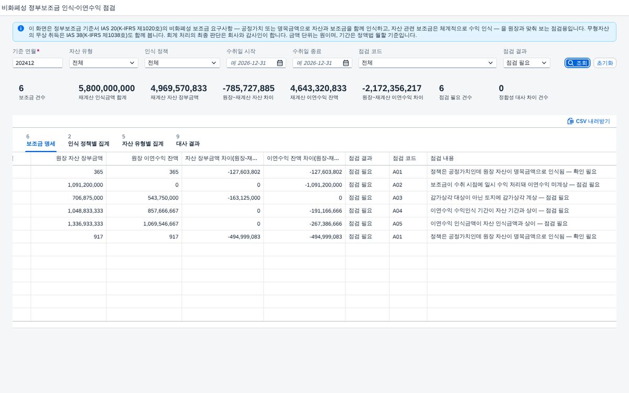Click the 점검 결과 column header
Image resolution: width=629 pixels, height=393 pixels.
[367, 158]
